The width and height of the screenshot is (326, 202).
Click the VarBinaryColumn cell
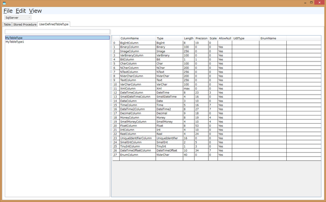[138, 55]
